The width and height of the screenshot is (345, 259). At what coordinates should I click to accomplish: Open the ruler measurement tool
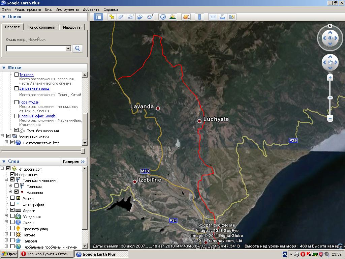click(x=199, y=17)
